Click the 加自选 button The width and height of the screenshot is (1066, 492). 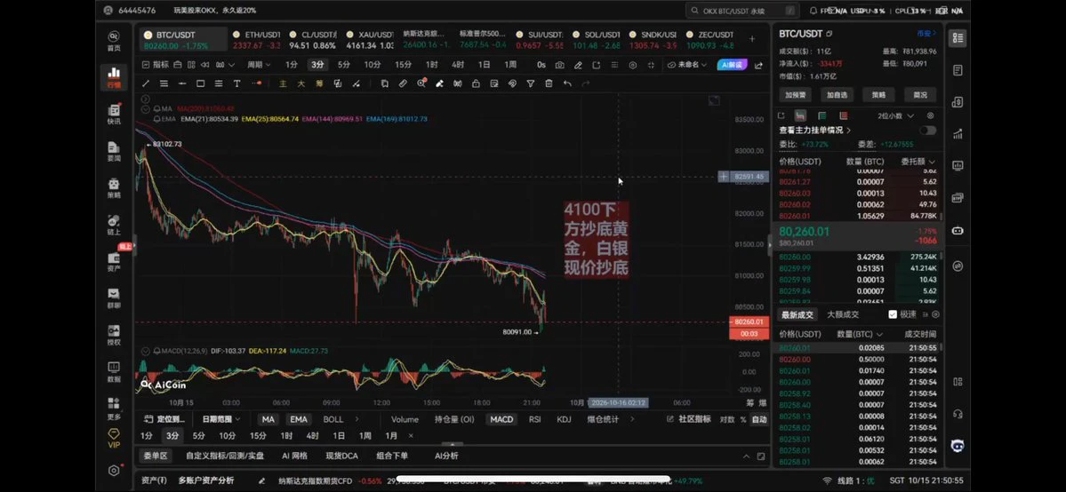(837, 95)
